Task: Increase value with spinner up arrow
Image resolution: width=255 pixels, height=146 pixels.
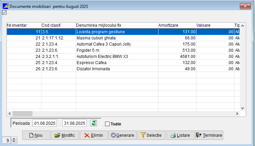Action: (14, 138)
